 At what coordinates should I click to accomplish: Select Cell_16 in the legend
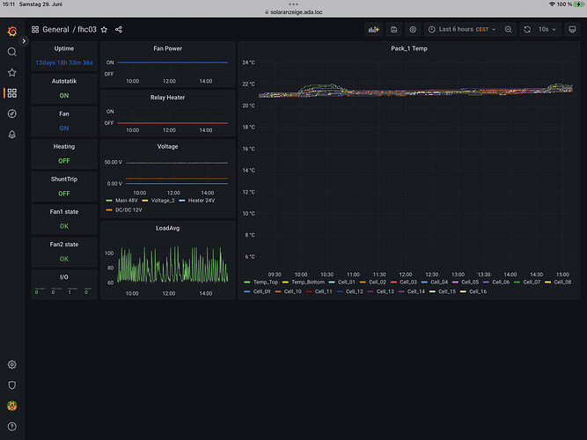pos(478,291)
